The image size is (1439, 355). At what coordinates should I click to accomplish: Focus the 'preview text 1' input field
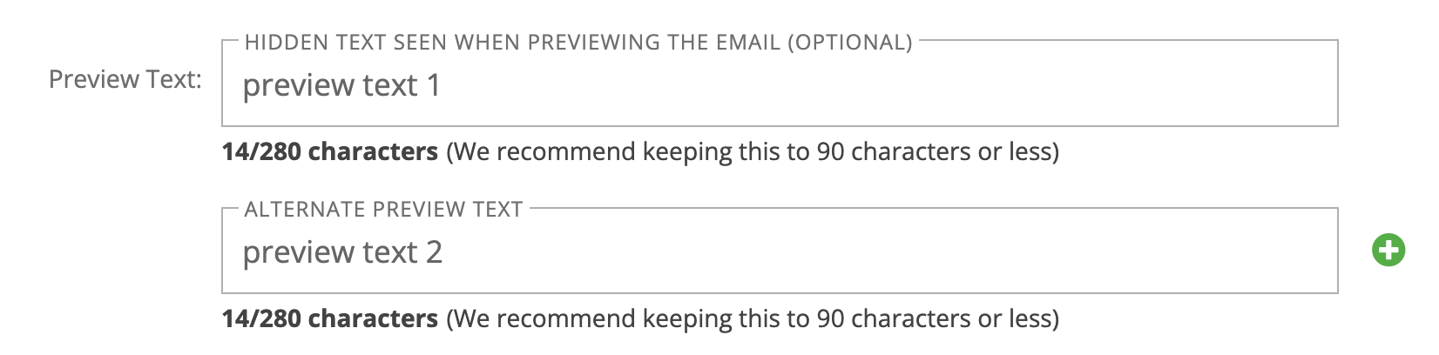coord(780,85)
